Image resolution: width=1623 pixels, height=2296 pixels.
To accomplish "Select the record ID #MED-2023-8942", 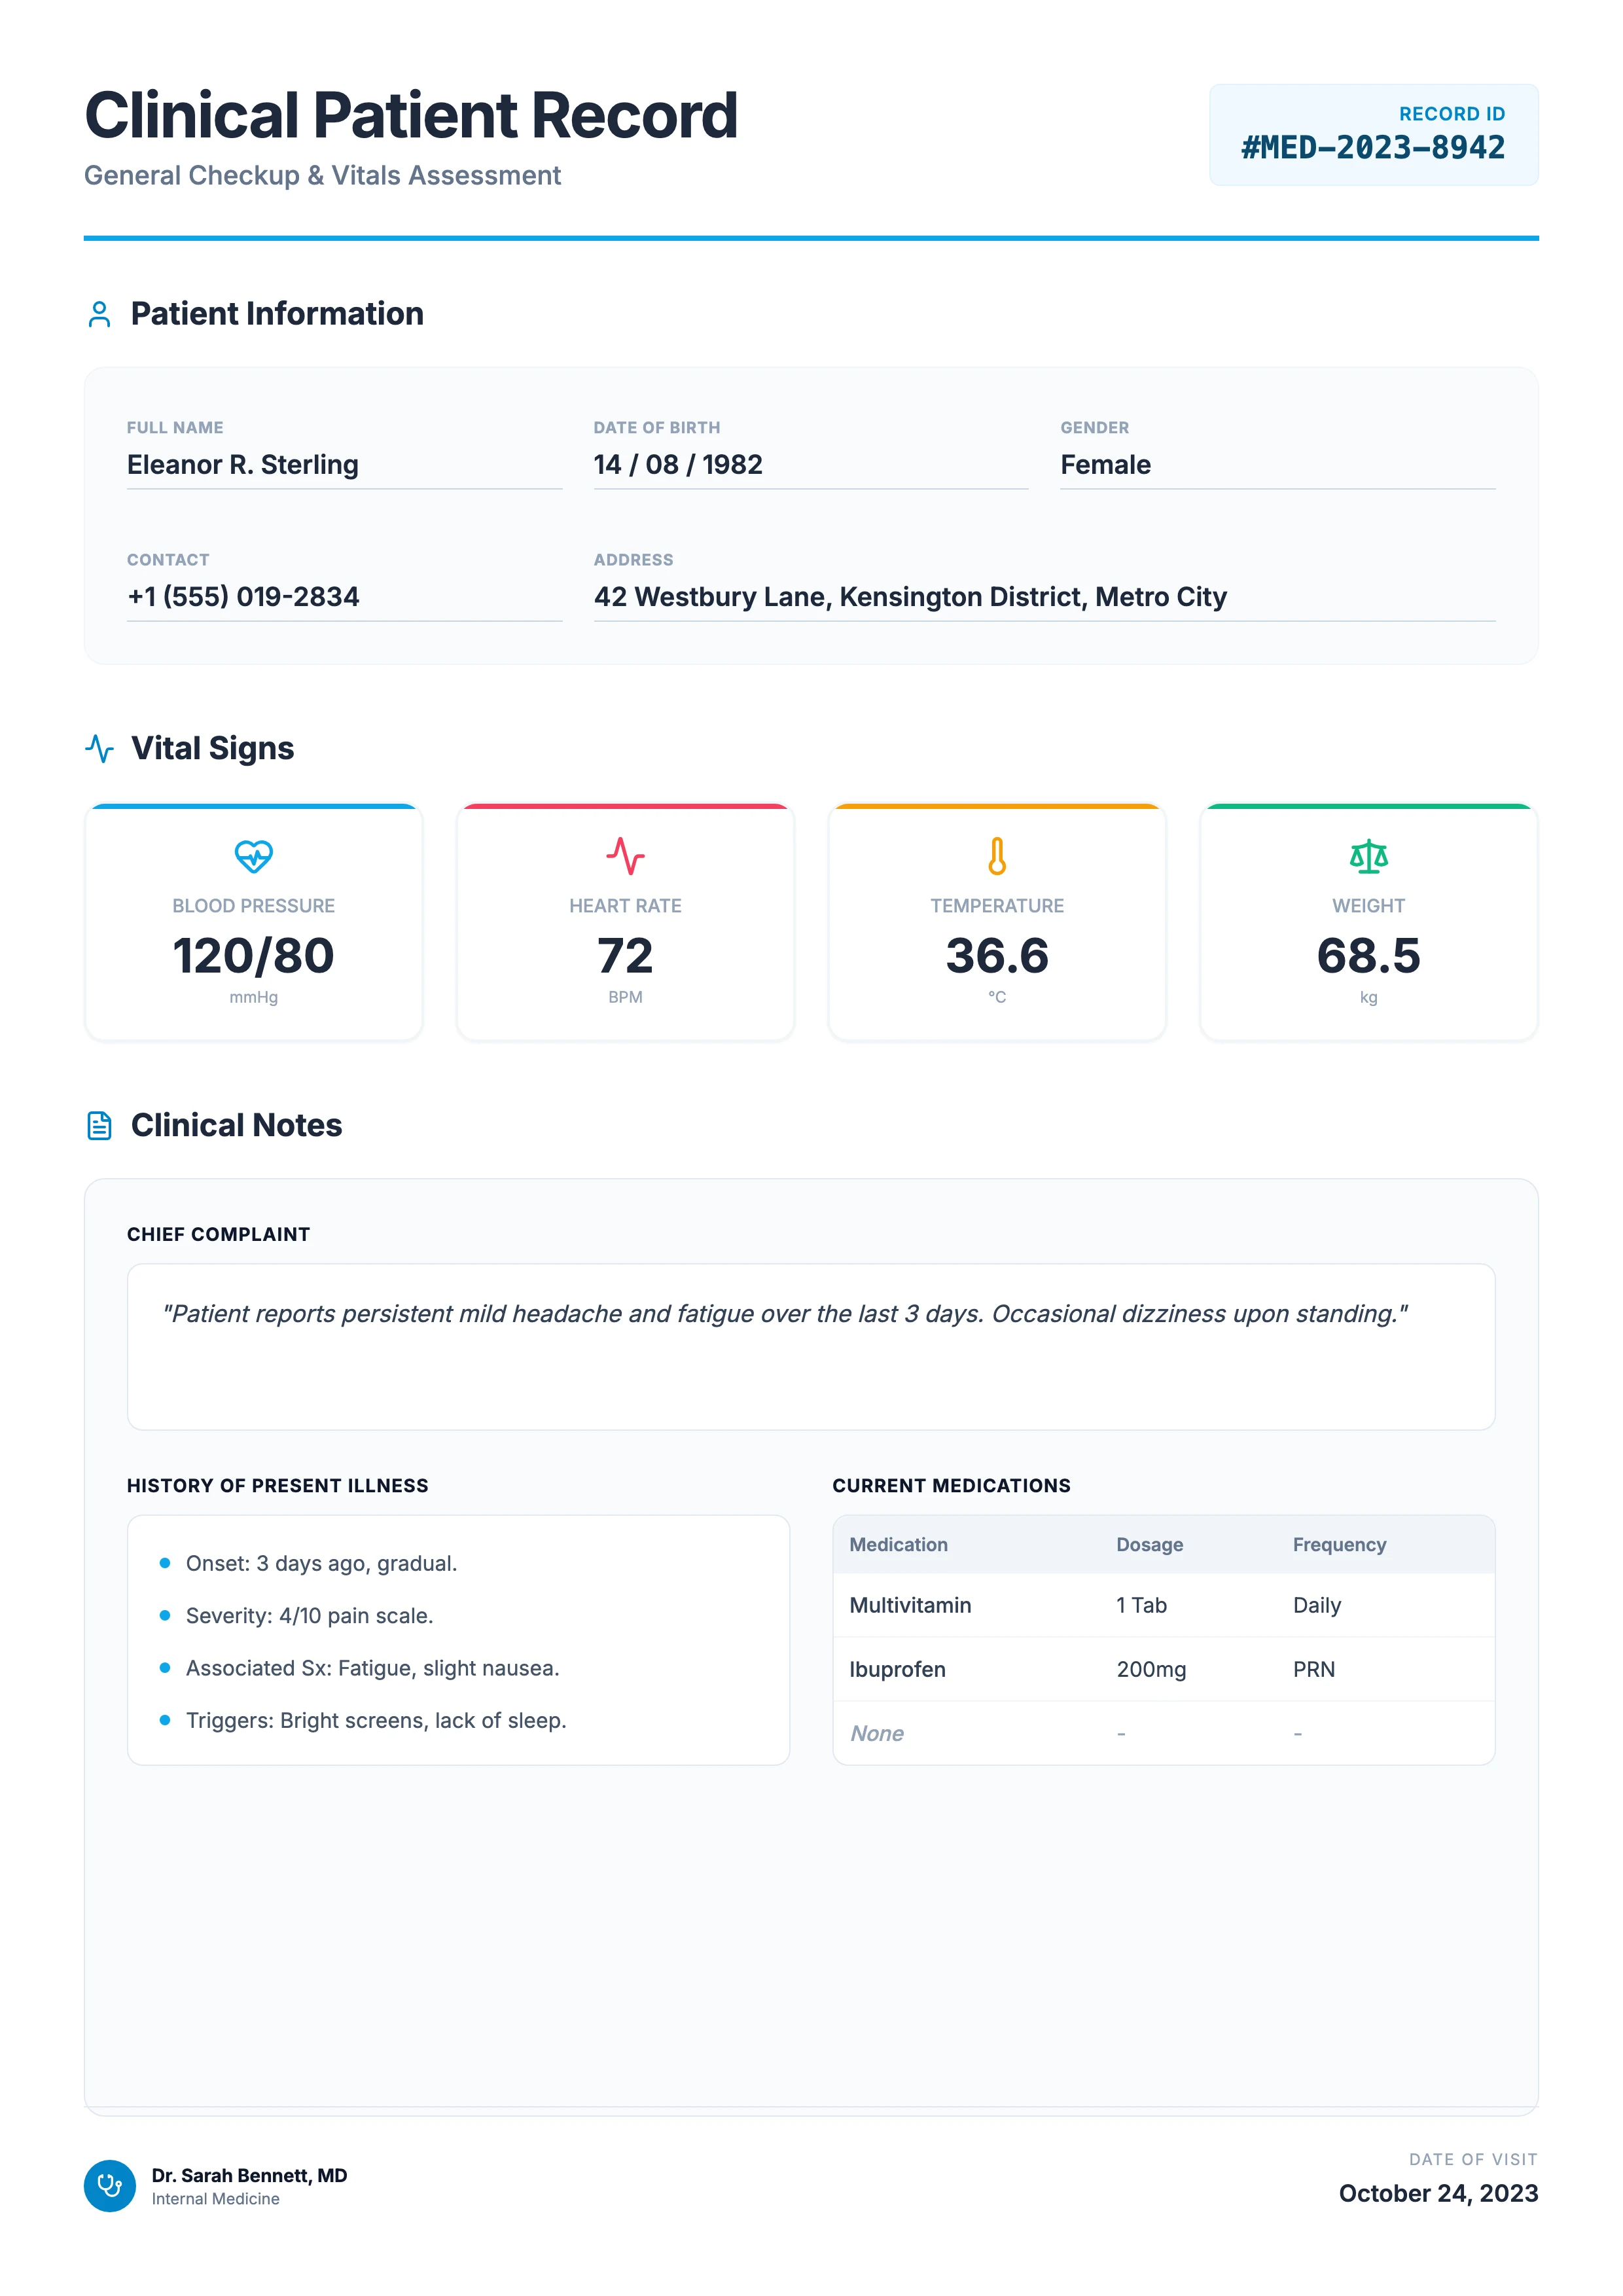I will pyautogui.click(x=1373, y=148).
